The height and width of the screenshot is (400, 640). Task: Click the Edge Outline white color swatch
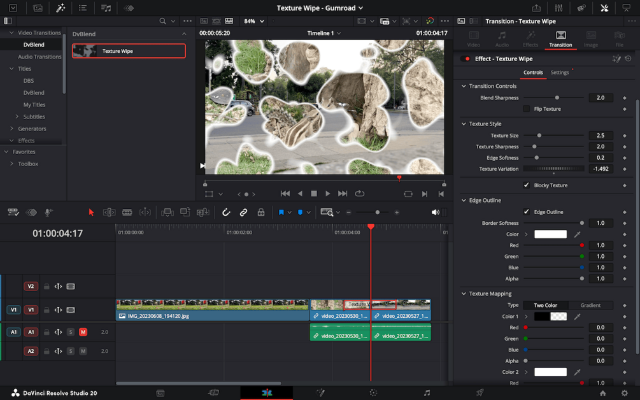pyautogui.click(x=550, y=234)
